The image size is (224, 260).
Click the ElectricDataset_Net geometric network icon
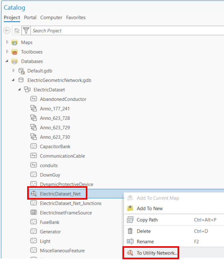tap(33, 193)
